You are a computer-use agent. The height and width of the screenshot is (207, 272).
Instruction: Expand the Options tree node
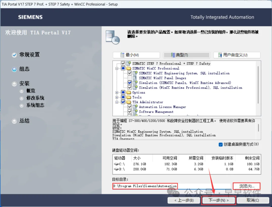tap(117, 92)
